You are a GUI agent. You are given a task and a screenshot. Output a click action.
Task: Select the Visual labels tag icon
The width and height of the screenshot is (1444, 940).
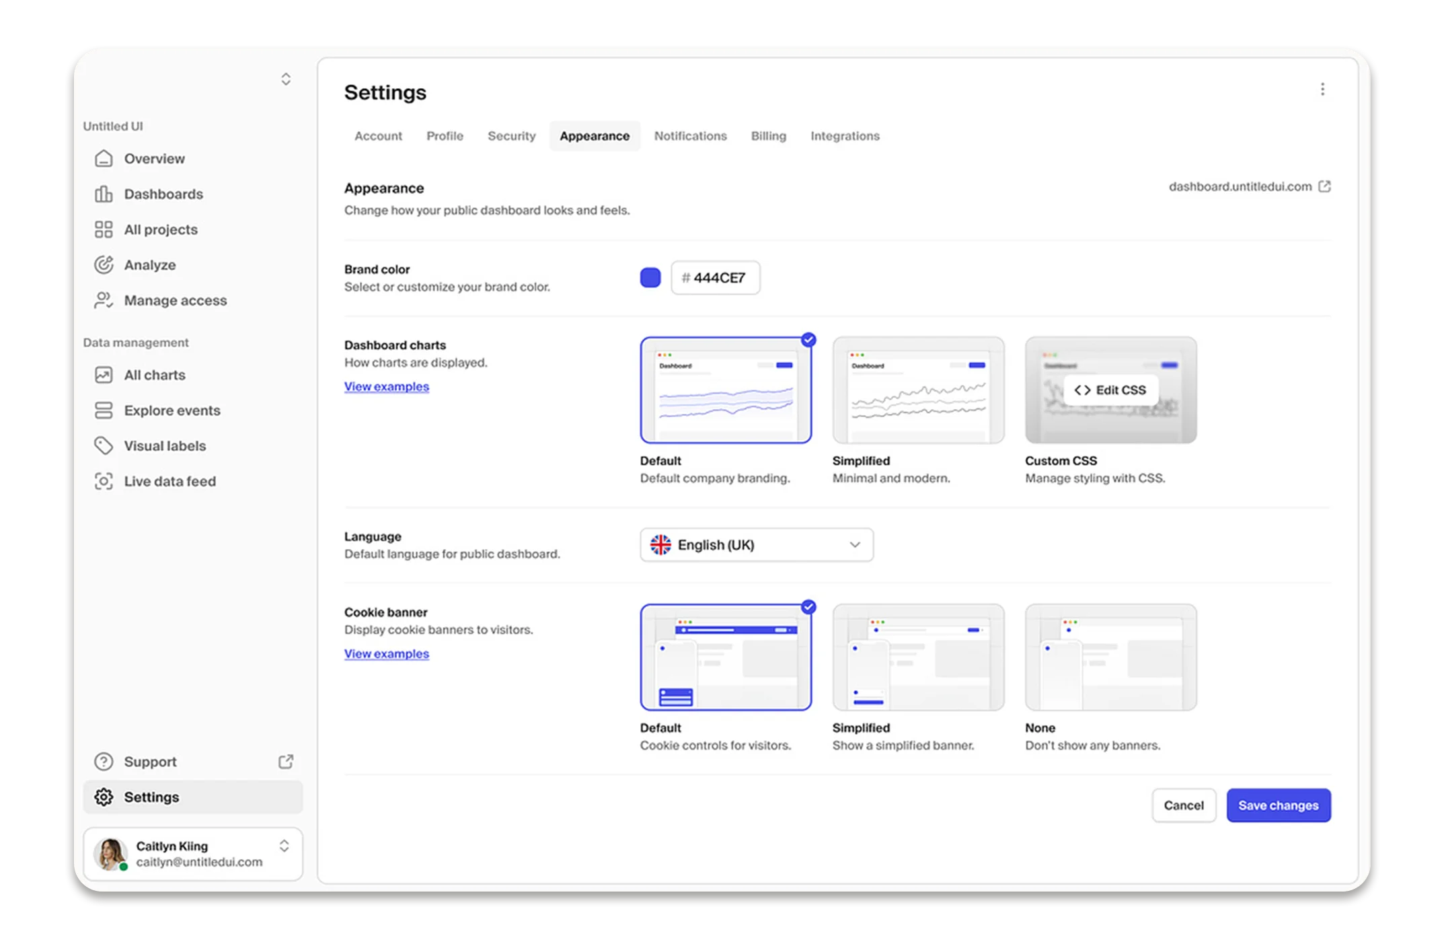104,445
